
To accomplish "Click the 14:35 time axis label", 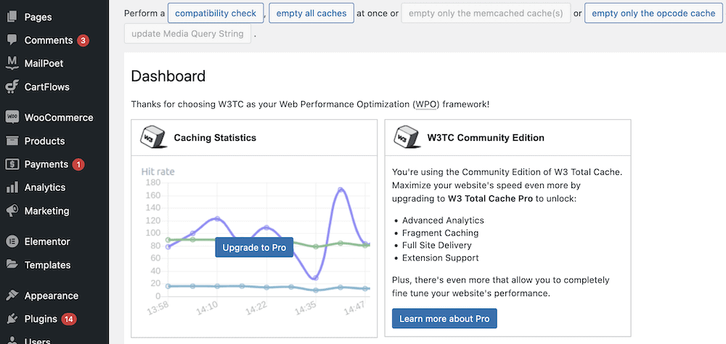I will tap(306, 307).
